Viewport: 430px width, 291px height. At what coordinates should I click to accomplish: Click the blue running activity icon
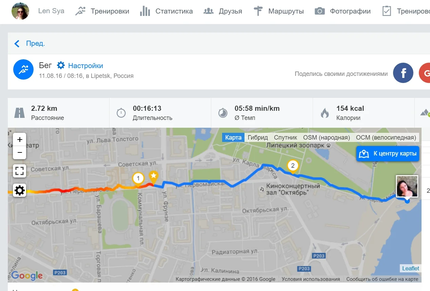click(x=23, y=70)
